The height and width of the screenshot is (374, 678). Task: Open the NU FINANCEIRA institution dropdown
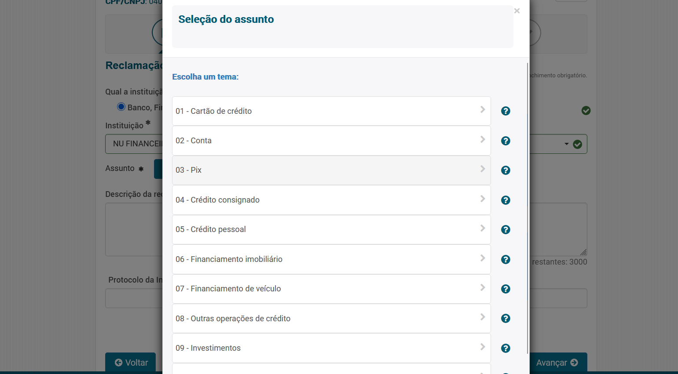point(566,144)
